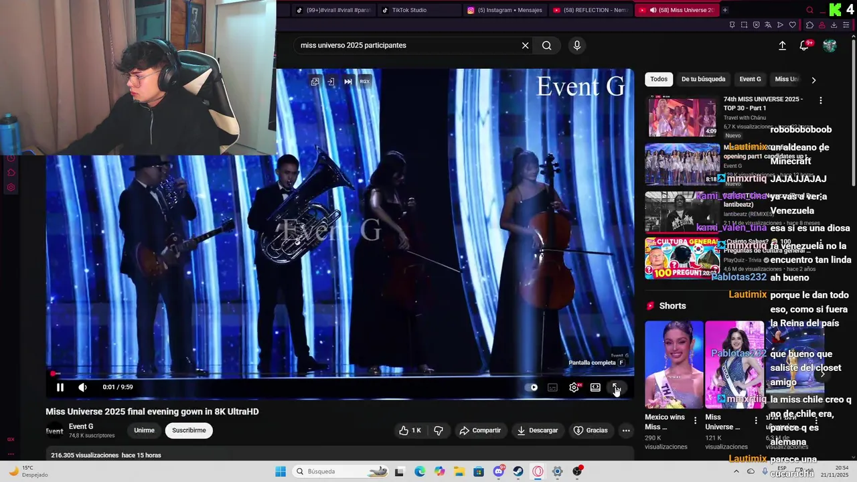Open the Event G channel name link

pyautogui.click(x=81, y=426)
